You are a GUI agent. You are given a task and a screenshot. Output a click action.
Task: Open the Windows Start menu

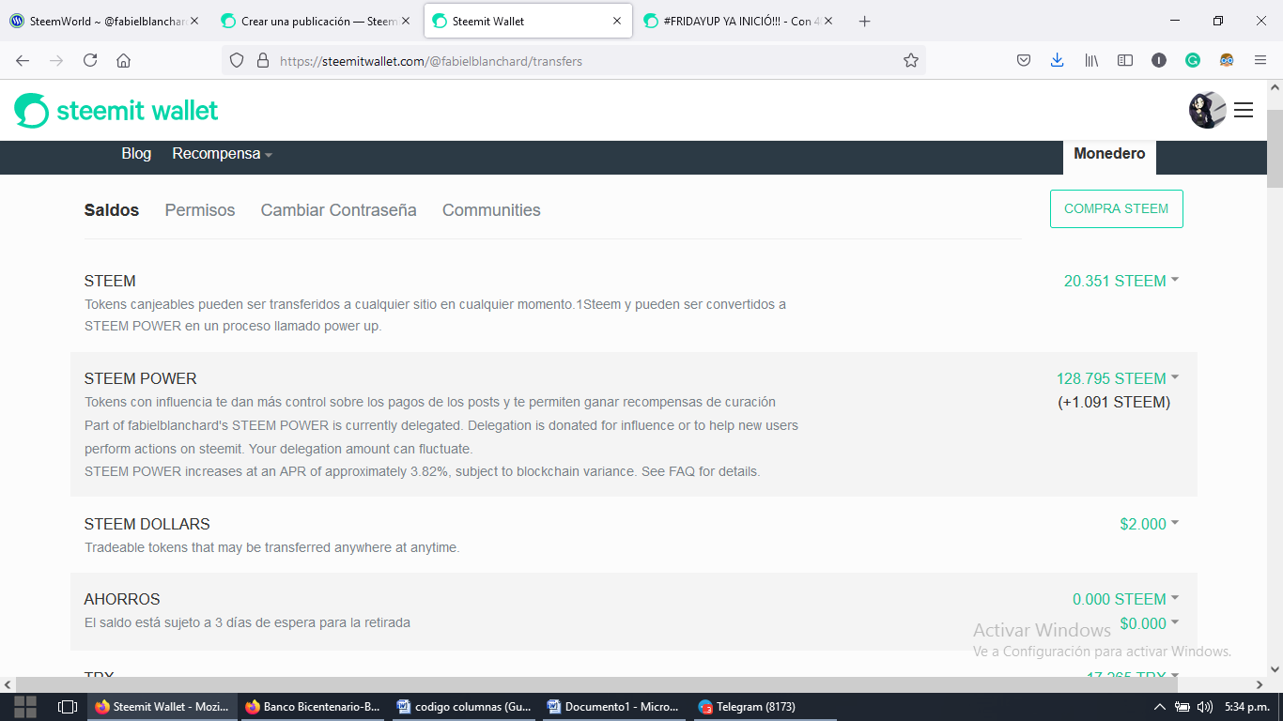[x=25, y=707]
